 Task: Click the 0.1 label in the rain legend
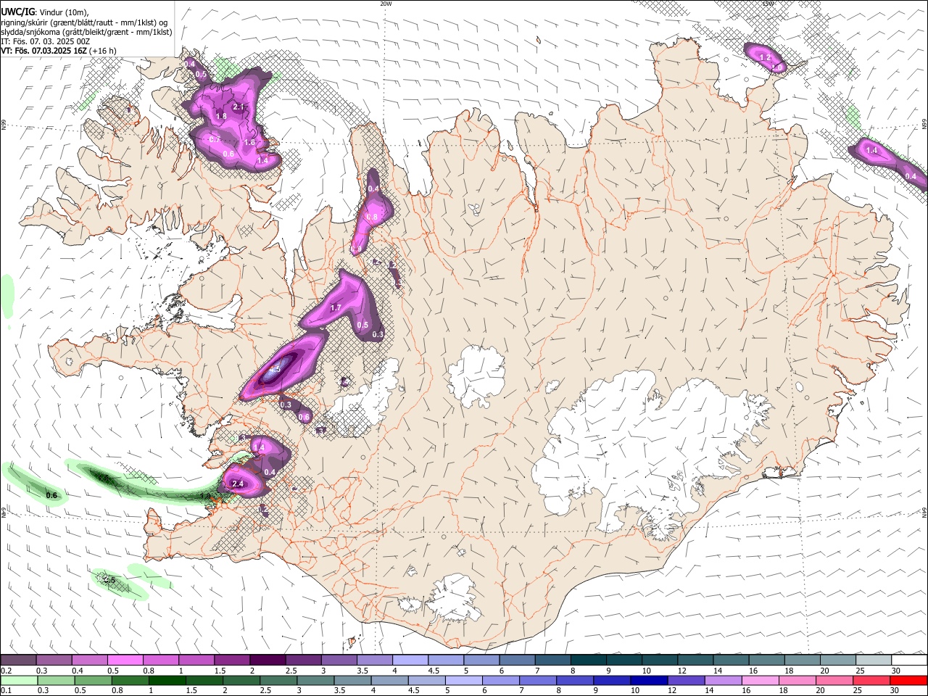[x=5, y=691]
